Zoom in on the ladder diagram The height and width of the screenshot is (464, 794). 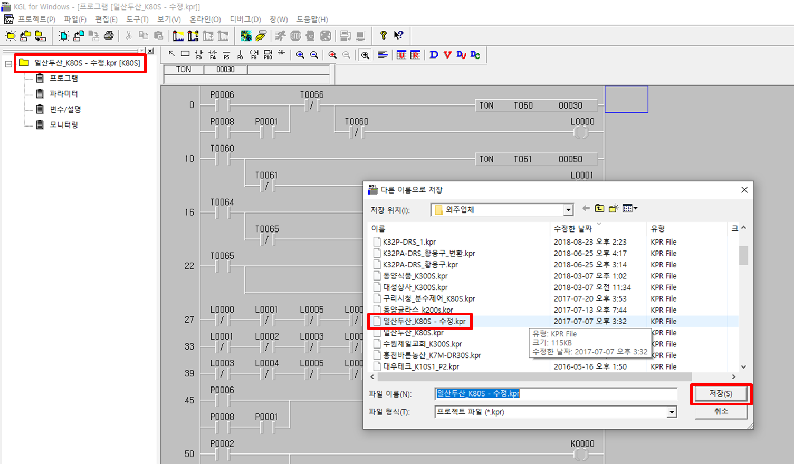tap(299, 54)
